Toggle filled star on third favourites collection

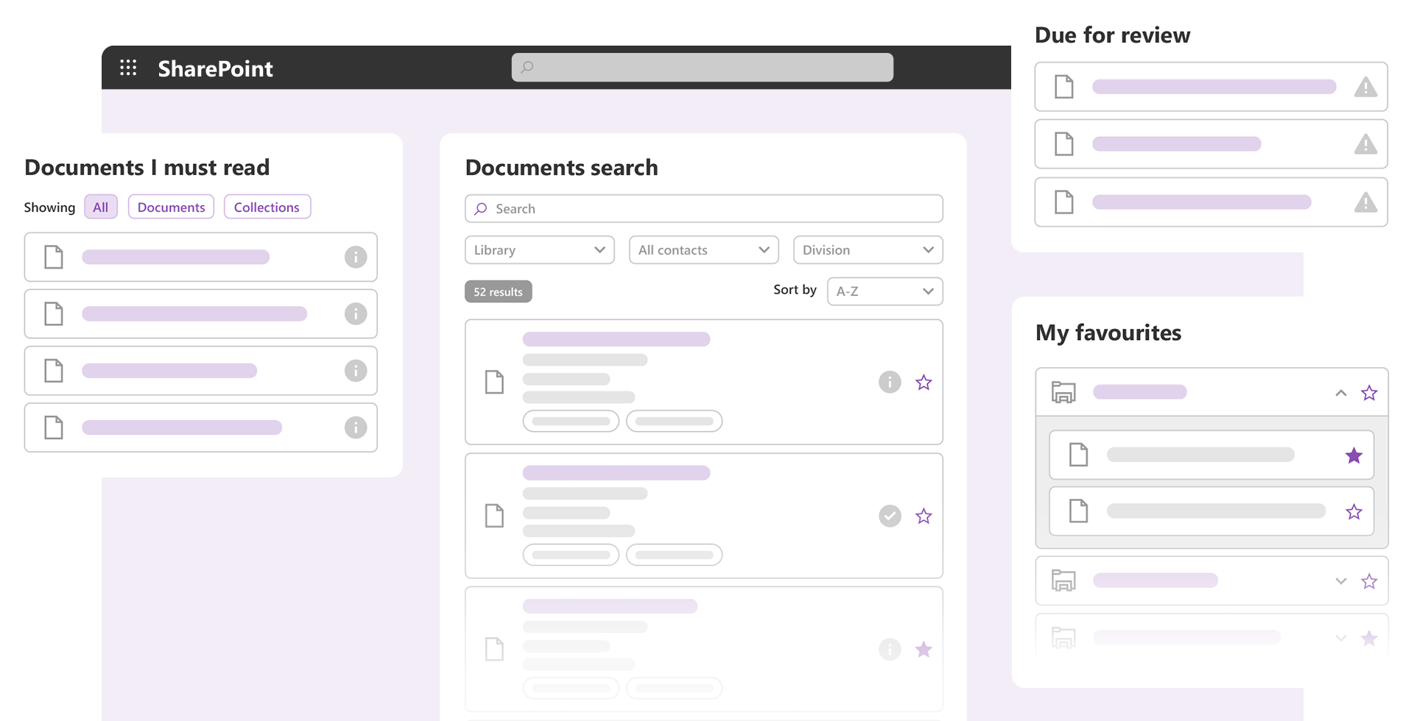(1369, 638)
